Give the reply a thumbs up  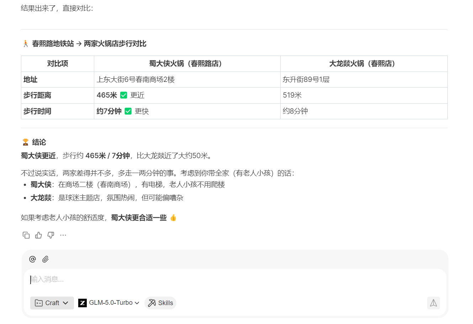pos(38,235)
